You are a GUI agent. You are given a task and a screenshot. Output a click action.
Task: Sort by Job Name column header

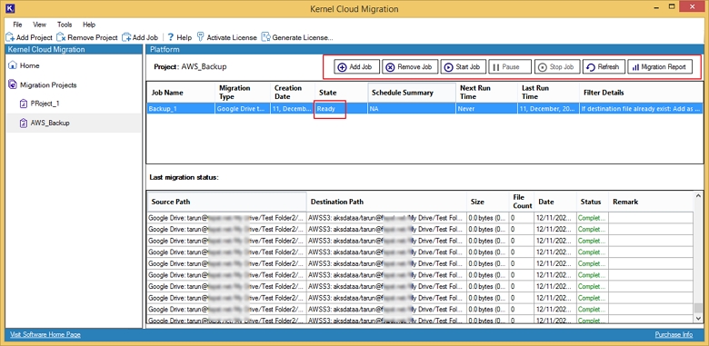coord(180,93)
